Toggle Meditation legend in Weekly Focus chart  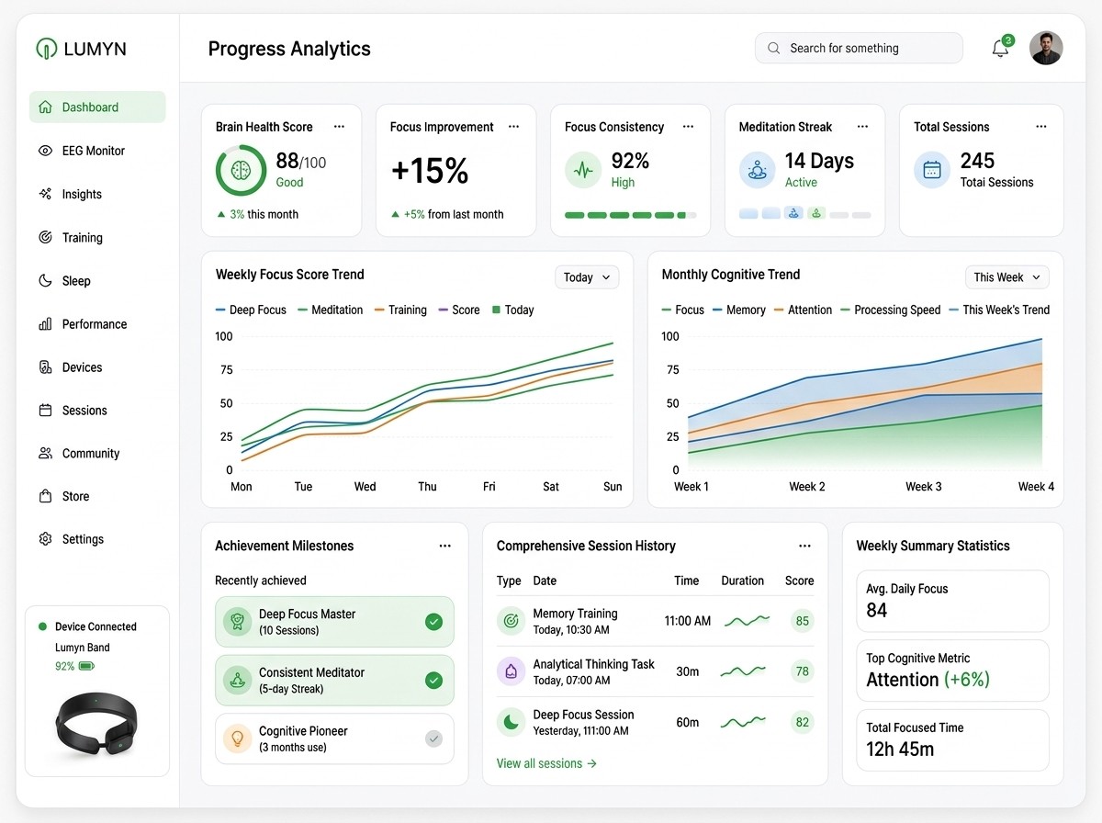(331, 310)
